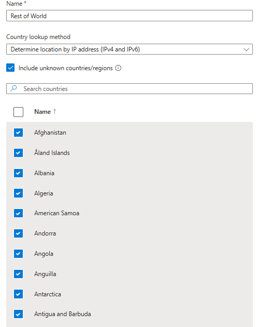256x327 pixels.
Task: Uncheck the Anguilla checkbox
Action: click(18, 274)
